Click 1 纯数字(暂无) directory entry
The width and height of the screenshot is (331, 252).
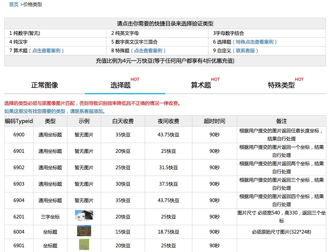coord(25,33)
